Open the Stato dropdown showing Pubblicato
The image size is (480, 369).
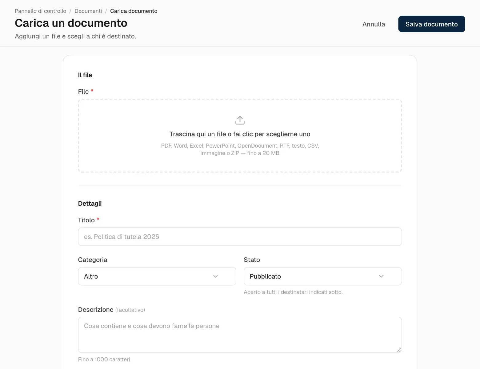[x=323, y=276]
